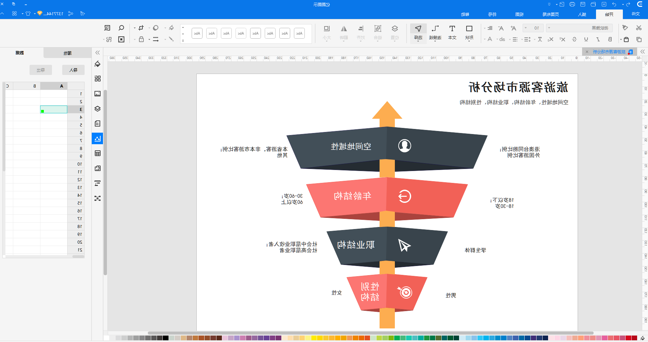This screenshot has height=342, width=648.
Task: Click the Group (组合) icon
Action: (378, 33)
